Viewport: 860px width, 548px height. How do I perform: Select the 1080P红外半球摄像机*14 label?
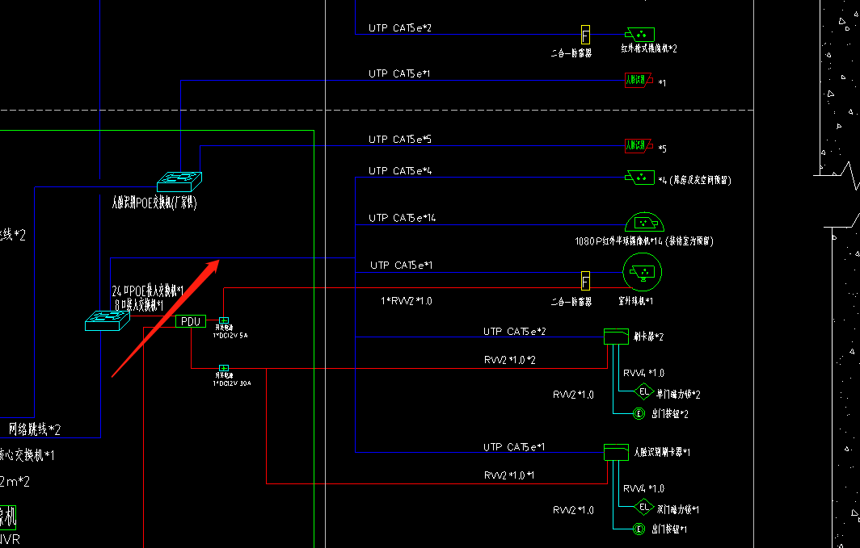click(644, 241)
